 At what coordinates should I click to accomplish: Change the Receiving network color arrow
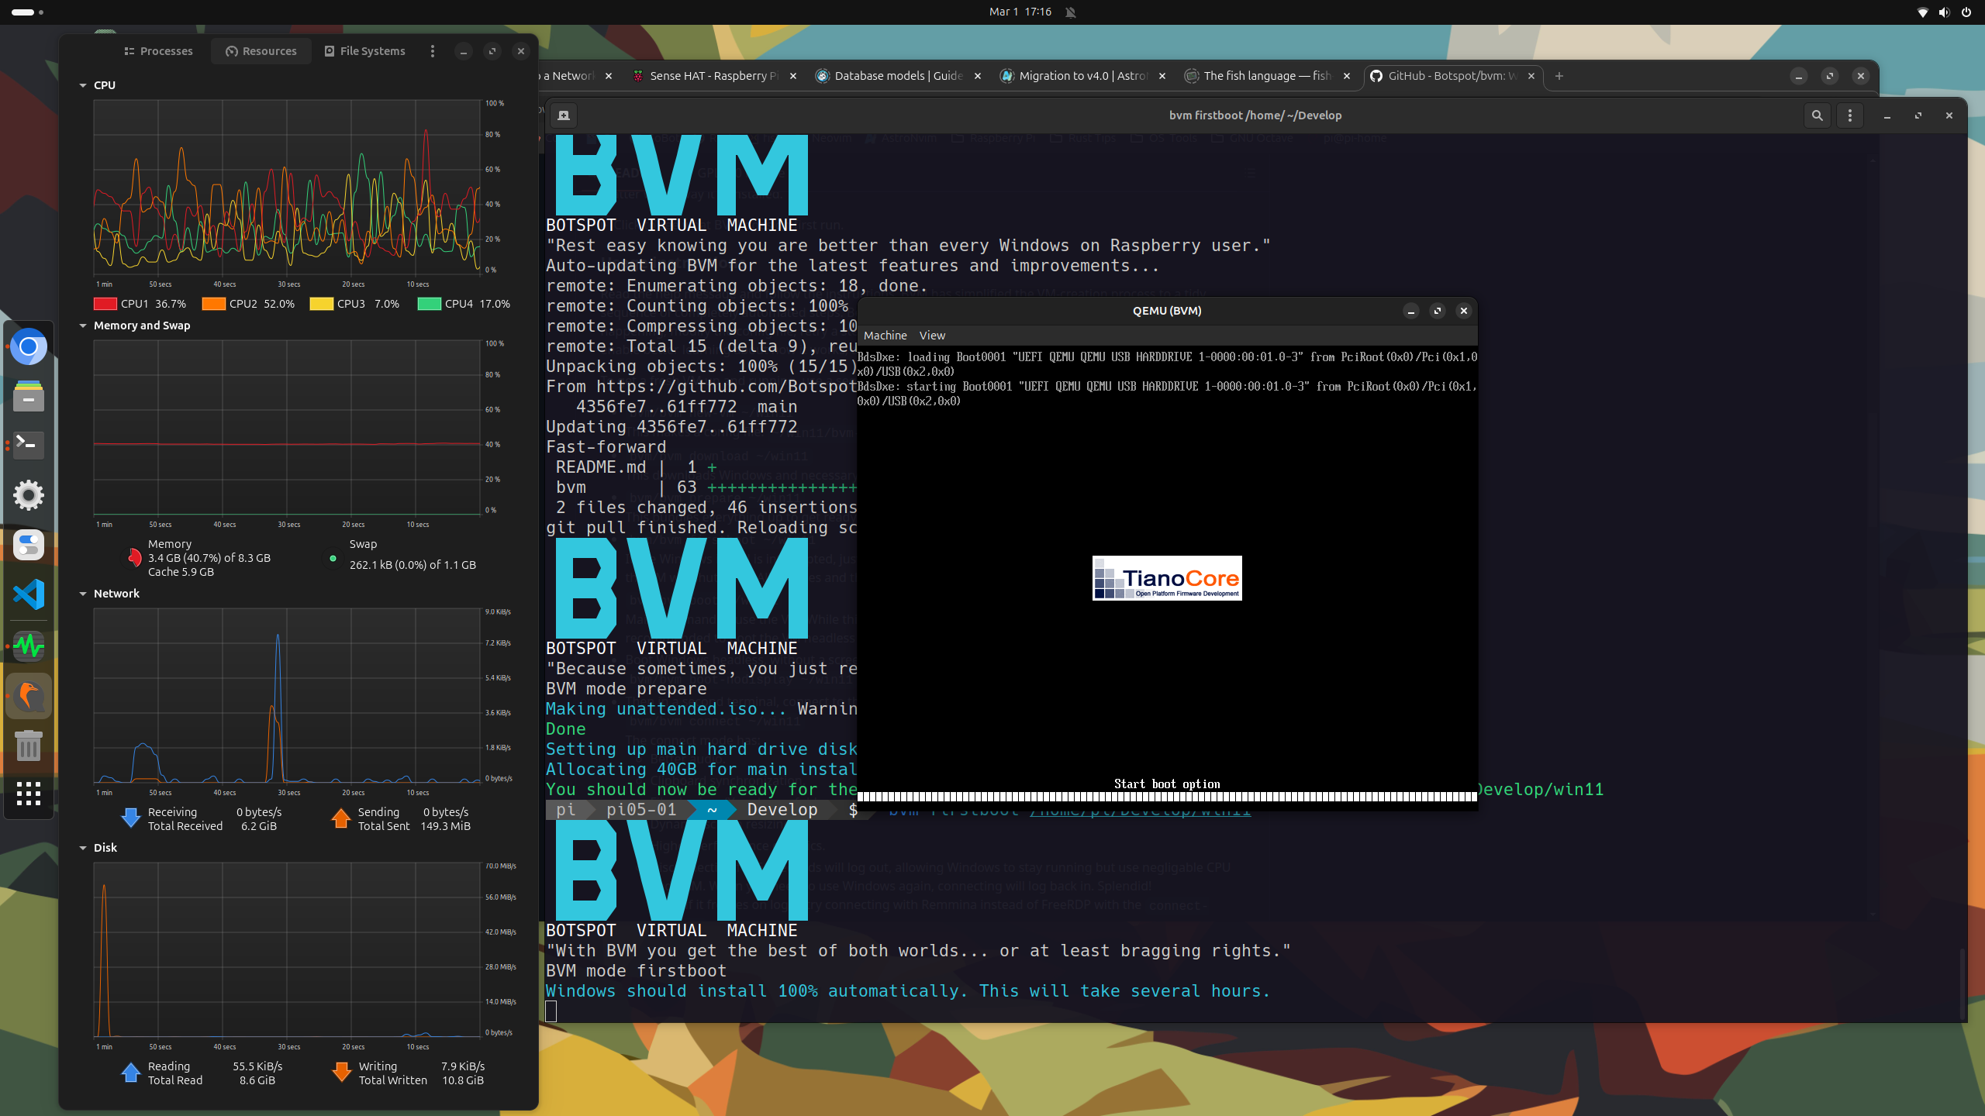click(x=131, y=818)
